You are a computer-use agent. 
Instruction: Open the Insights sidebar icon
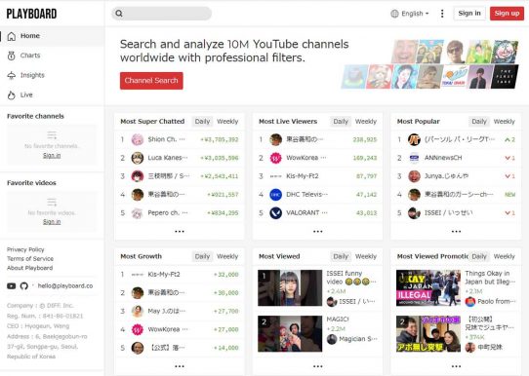[x=12, y=75]
